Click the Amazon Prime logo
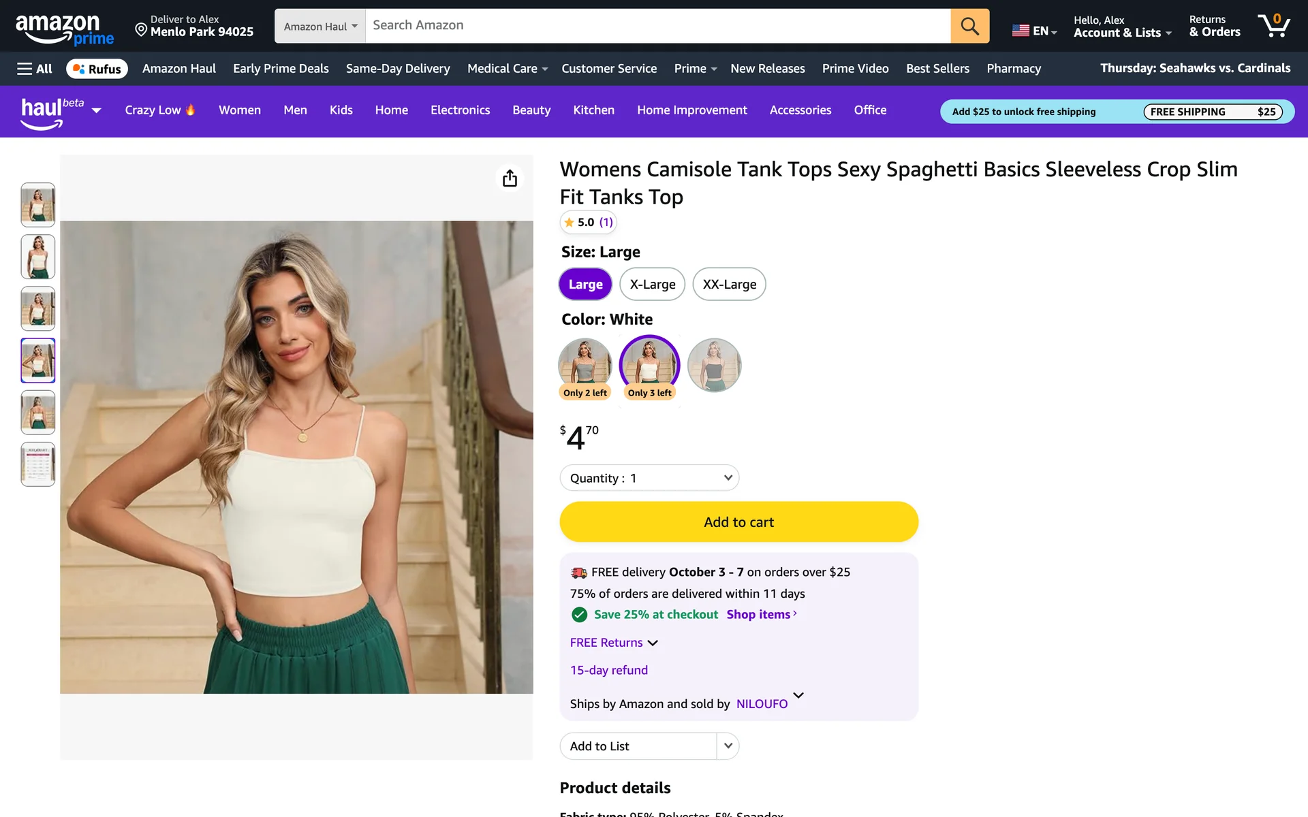The width and height of the screenshot is (1308, 817). click(65, 29)
